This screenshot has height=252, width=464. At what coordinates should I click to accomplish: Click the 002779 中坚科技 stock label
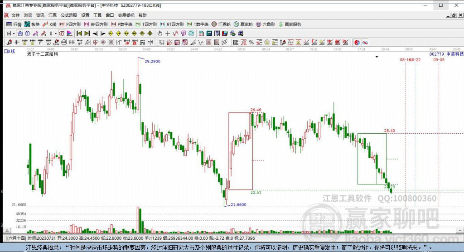click(x=446, y=54)
